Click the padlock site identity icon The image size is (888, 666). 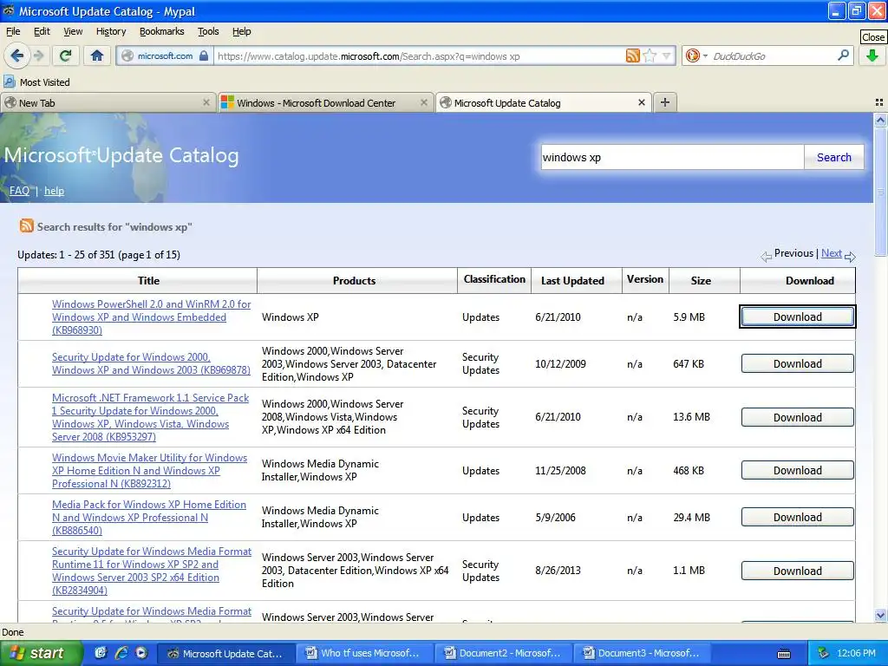[203, 55]
